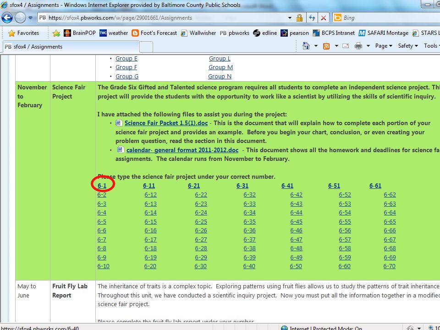440x330 pixels.
Task: Open student page 6-51
Action: [x=334, y=186]
